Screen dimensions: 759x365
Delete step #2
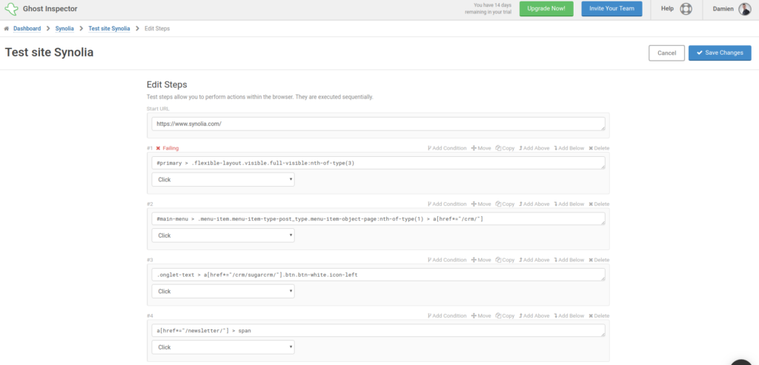pos(599,204)
